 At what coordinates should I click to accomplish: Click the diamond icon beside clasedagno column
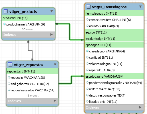87,51
